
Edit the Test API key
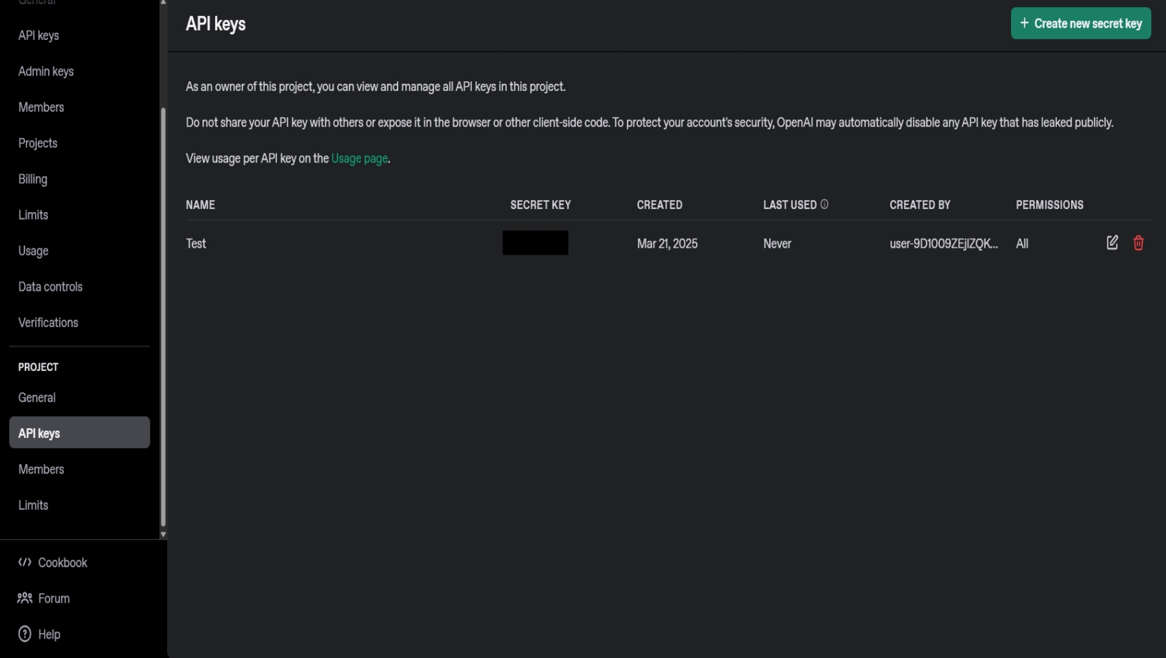pyautogui.click(x=1112, y=243)
